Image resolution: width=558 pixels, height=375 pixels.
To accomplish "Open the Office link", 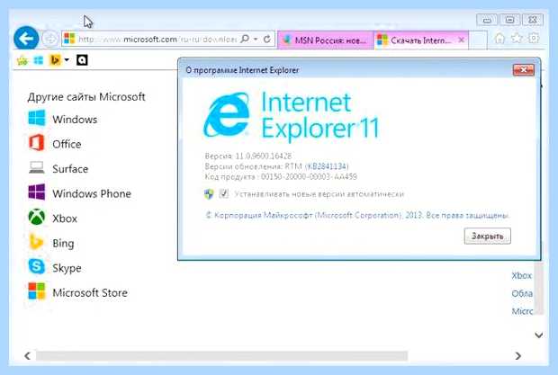I will (x=67, y=144).
